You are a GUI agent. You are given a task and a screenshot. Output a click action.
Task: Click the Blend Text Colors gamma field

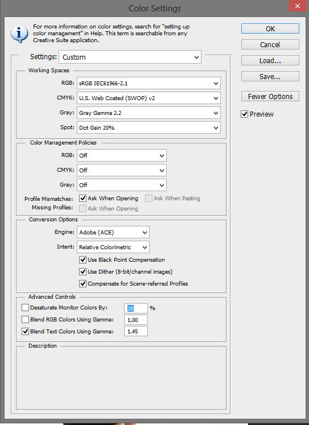[x=136, y=331]
